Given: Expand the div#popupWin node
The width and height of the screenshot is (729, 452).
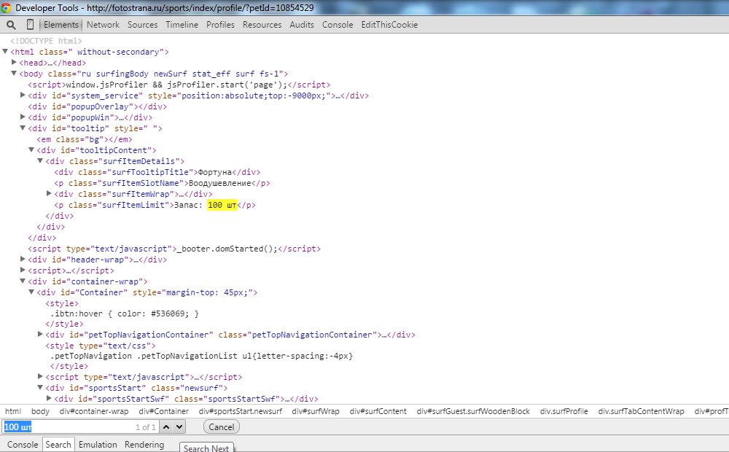Looking at the screenshot, I should click(x=23, y=117).
